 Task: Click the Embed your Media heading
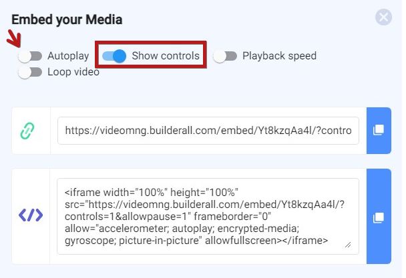coord(67,19)
